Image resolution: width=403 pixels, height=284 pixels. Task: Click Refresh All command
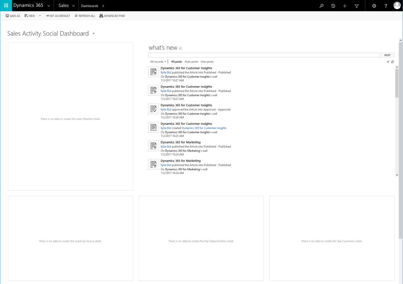85,16
